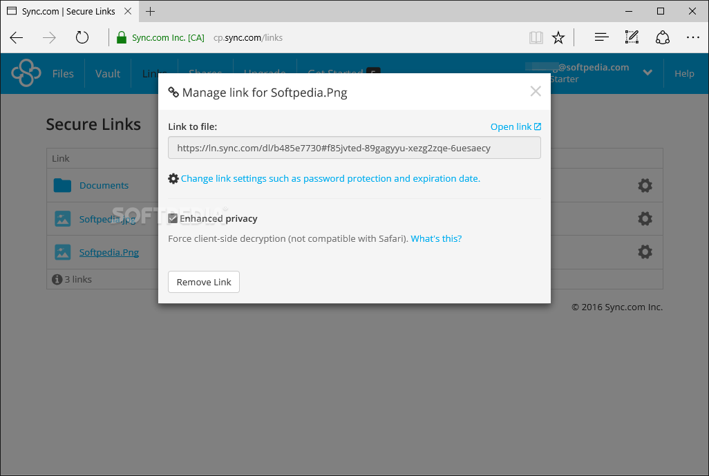This screenshot has width=709, height=476.
Task: Expand the account dropdown chevron
Action: pos(647,73)
